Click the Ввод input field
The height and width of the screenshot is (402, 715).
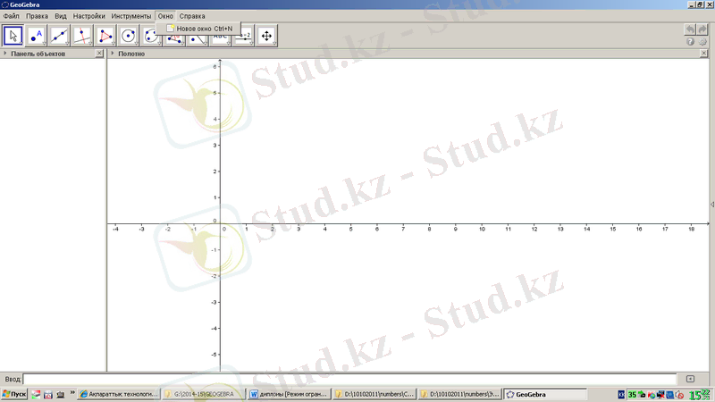coord(349,379)
